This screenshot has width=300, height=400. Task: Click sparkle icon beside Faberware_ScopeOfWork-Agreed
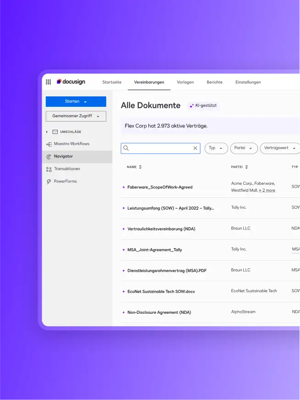click(124, 187)
